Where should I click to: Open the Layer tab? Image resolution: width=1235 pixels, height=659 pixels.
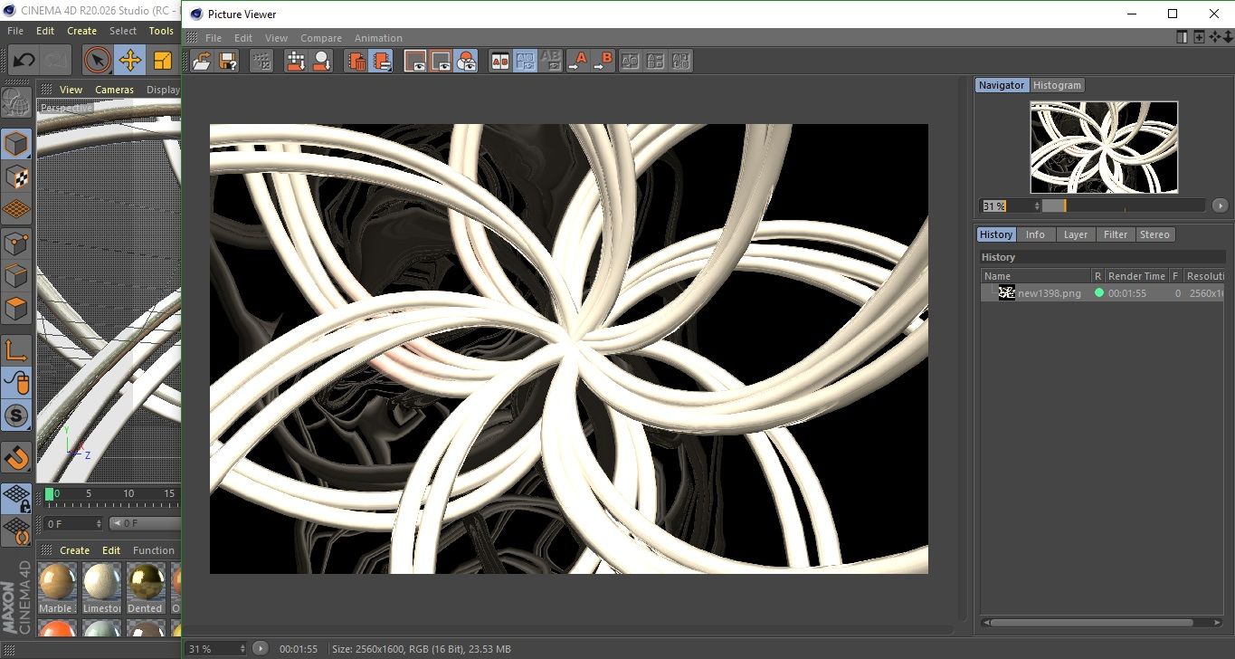[x=1076, y=234]
